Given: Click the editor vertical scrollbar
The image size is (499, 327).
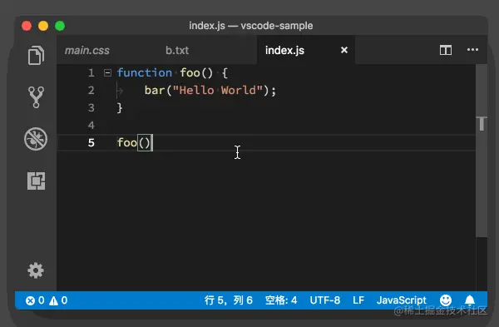Looking at the screenshot, I should (482, 151).
